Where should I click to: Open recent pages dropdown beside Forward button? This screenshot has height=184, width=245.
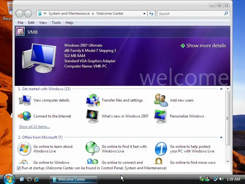tap(34, 13)
